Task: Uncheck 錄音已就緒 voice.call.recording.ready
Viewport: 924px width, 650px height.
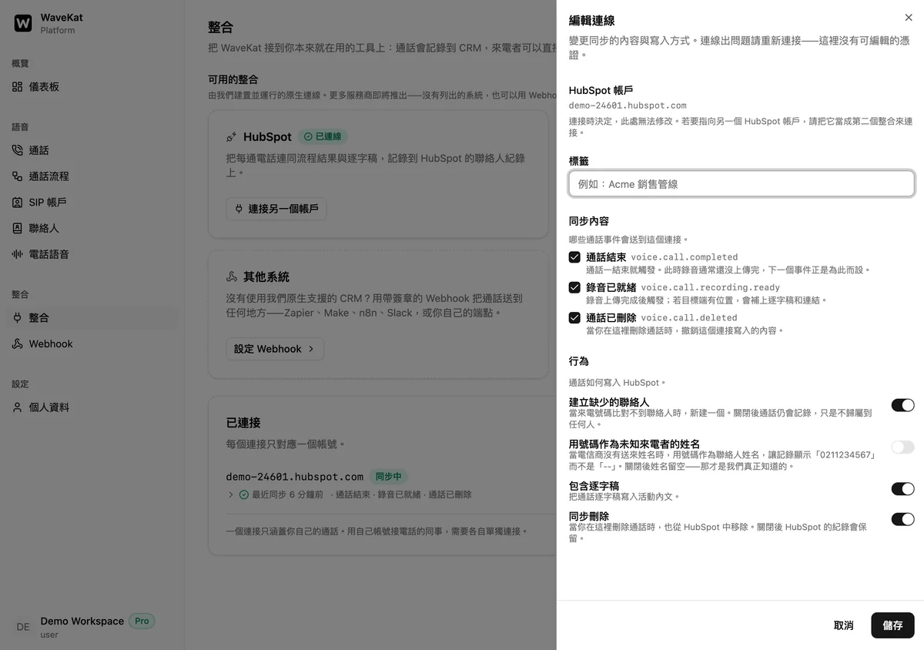Action: tap(574, 287)
